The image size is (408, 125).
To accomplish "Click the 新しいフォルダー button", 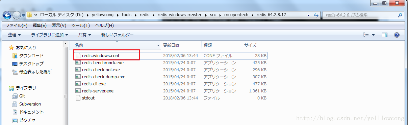I will (x=117, y=35).
